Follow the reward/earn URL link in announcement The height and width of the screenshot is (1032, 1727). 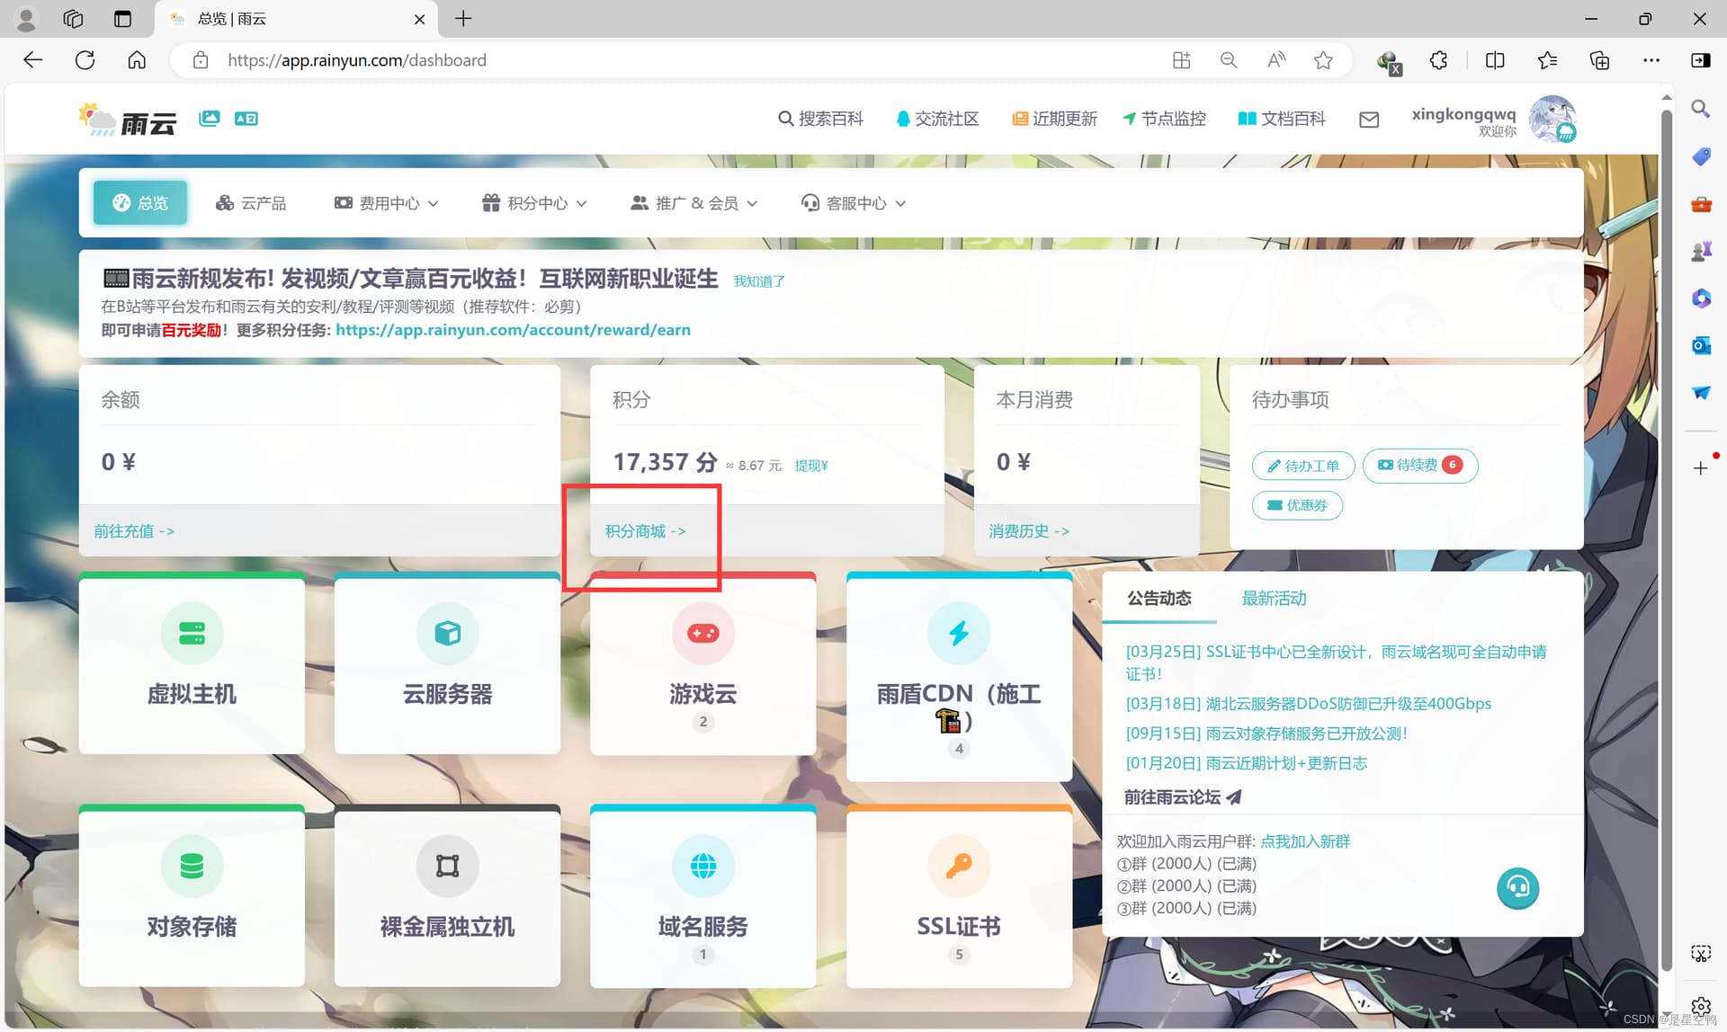[513, 330]
